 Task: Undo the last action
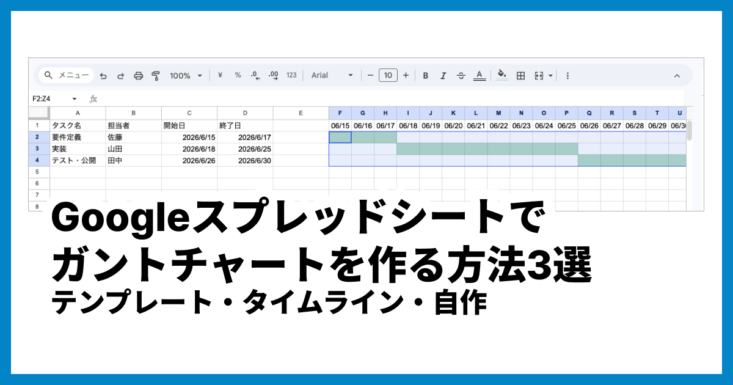pos(103,76)
